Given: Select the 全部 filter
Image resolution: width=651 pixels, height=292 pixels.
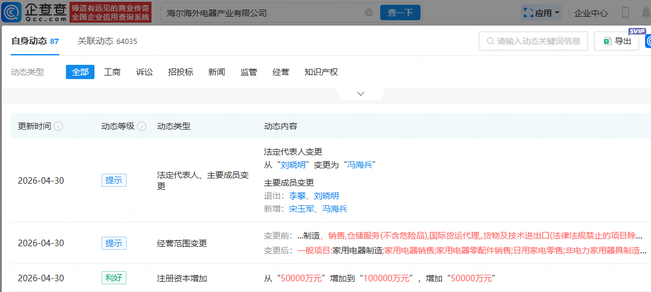Looking at the screenshot, I should (80, 72).
